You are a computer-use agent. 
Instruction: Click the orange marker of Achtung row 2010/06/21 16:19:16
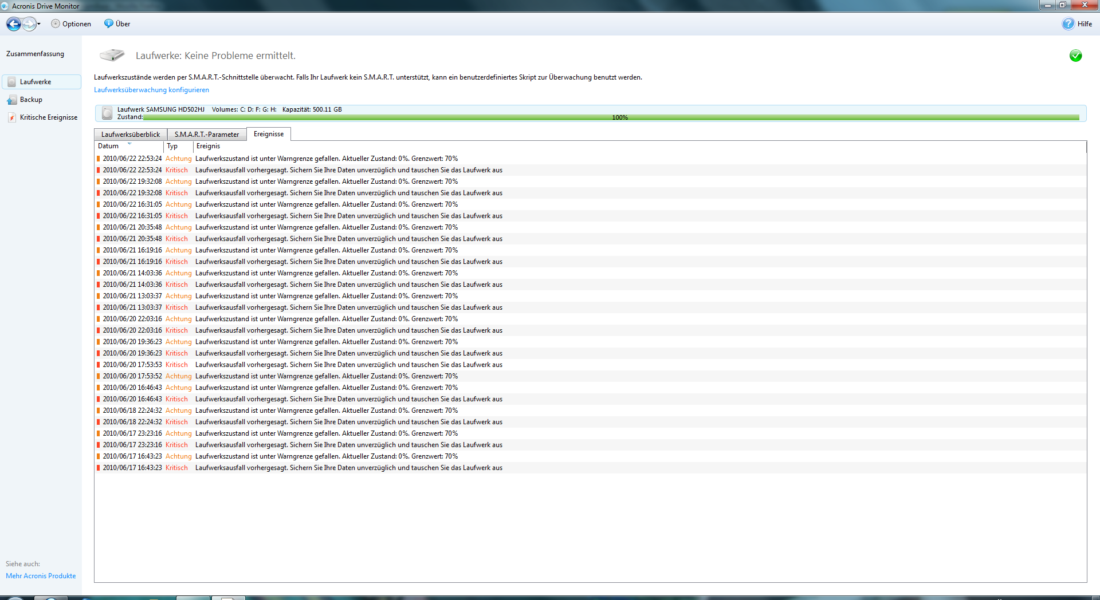(x=98, y=250)
